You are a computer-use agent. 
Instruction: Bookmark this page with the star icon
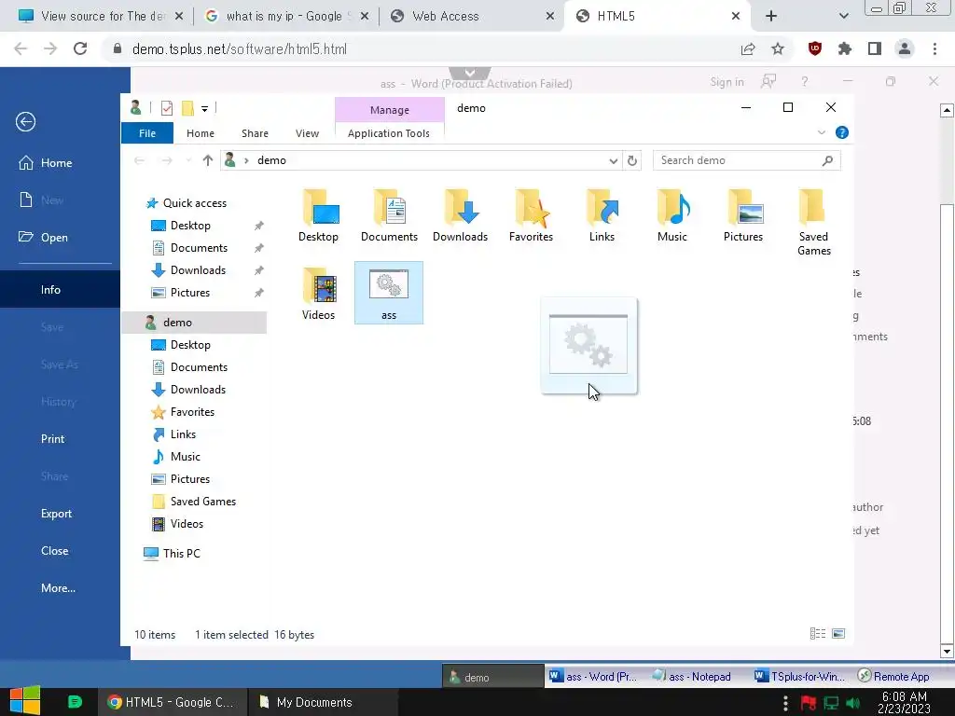tap(778, 48)
